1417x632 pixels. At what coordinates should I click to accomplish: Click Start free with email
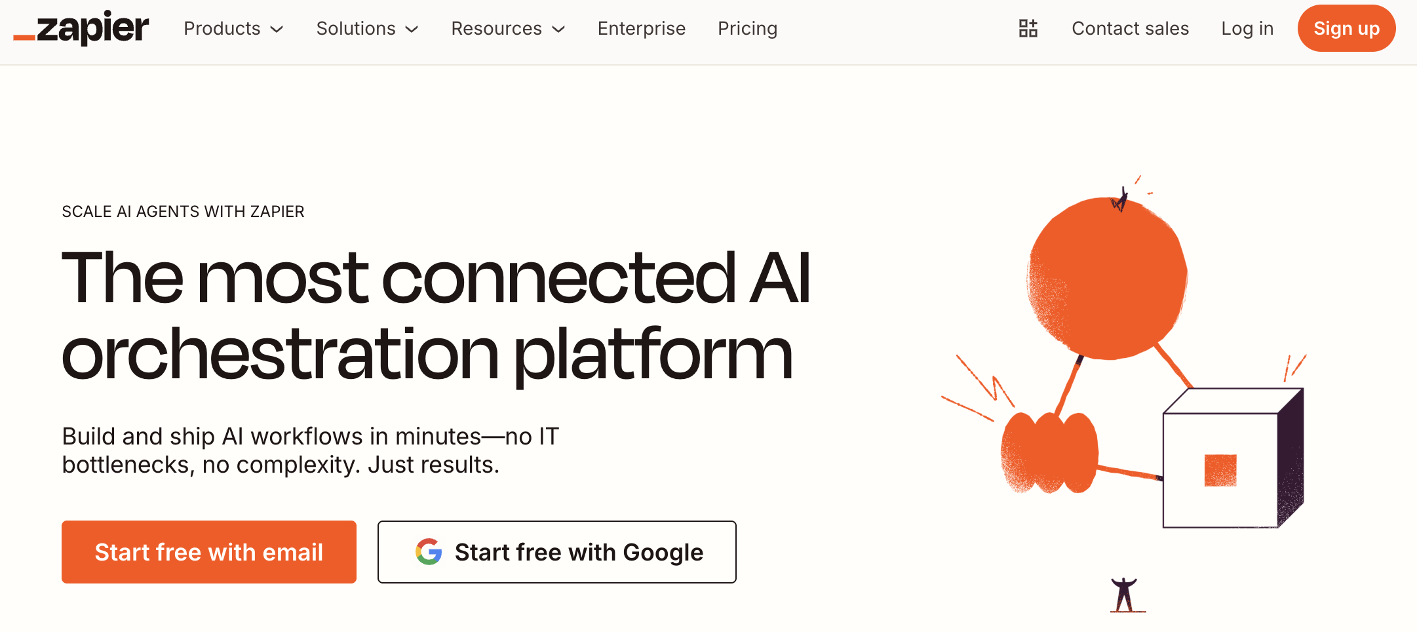pyautogui.click(x=208, y=552)
